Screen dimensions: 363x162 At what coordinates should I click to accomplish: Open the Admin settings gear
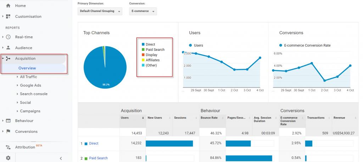point(8,158)
